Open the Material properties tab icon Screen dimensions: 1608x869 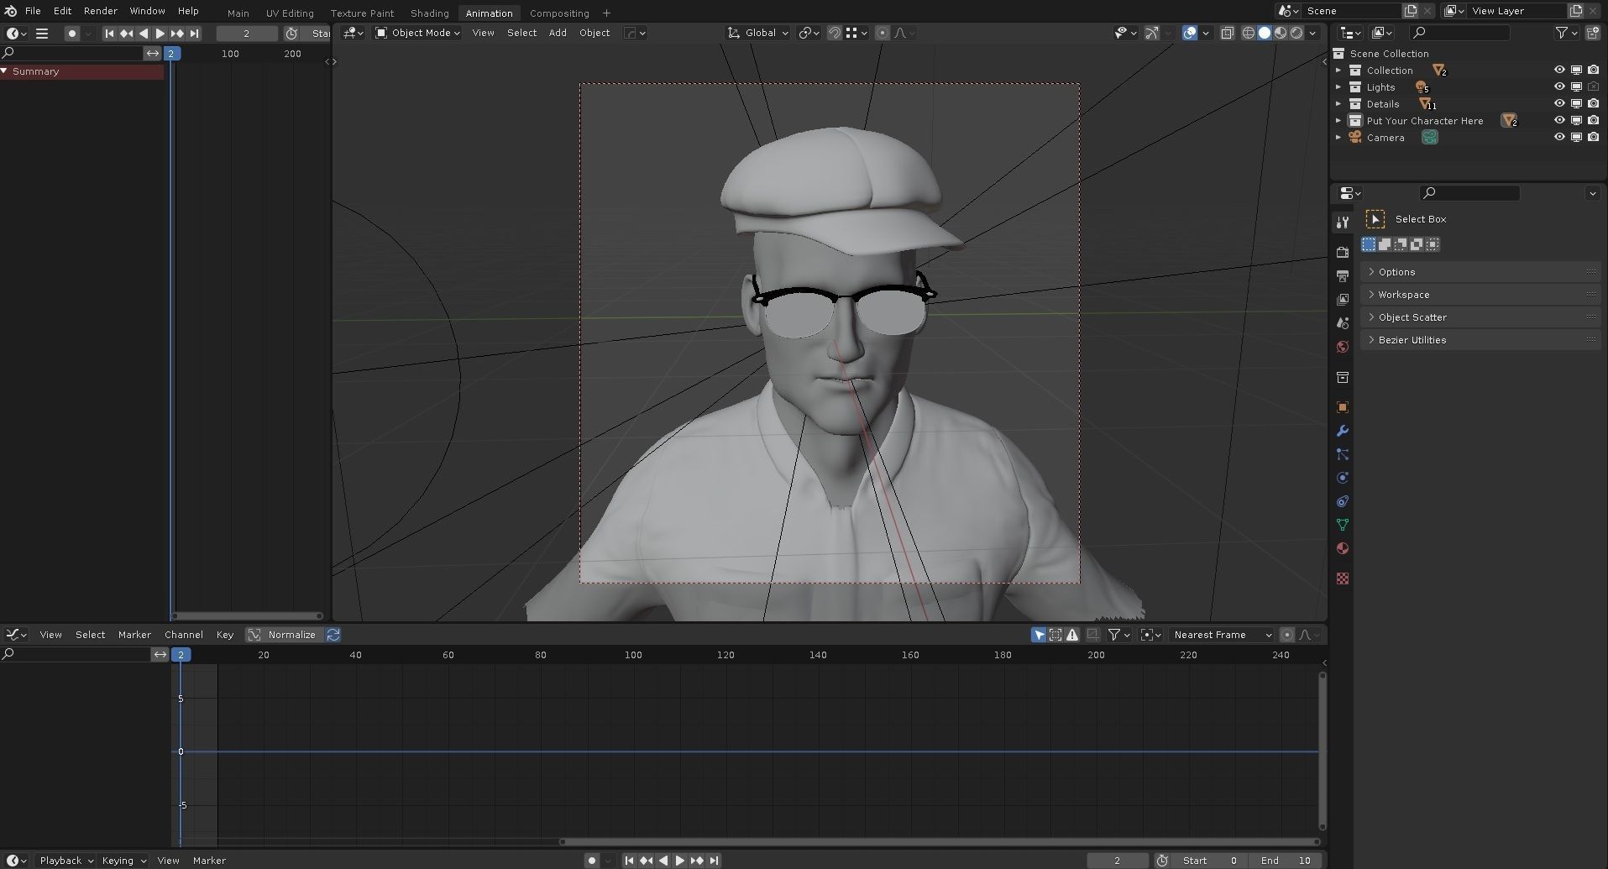[x=1342, y=548]
